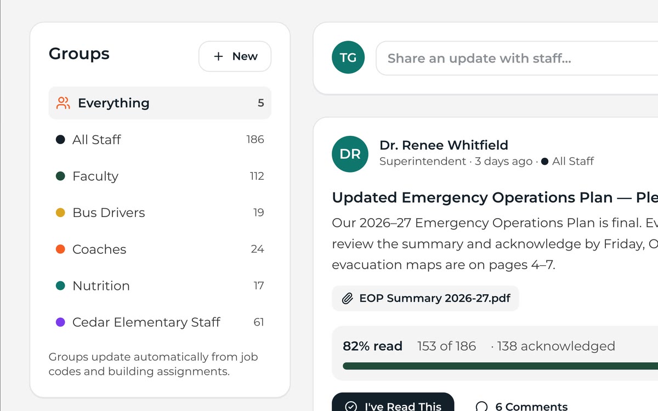Open Dr. Renee Whitfield's DR avatar

tap(350, 154)
